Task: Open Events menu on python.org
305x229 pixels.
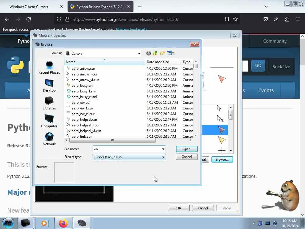Action: [266, 90]
